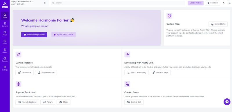Click the Custom Instance pencil icon
Image resolution: width=232 pixels, height=112 pixels.
pos(19,55)
